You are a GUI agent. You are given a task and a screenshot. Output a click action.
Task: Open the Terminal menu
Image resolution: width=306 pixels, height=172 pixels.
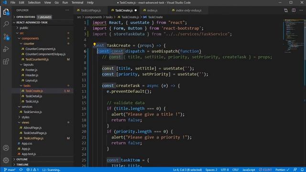click(77, 2)
